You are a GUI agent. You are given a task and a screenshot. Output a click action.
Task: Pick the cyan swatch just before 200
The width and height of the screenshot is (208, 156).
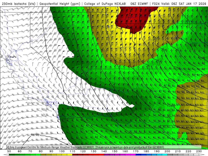pos(165,155)
